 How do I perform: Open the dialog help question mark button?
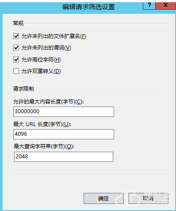149,6
